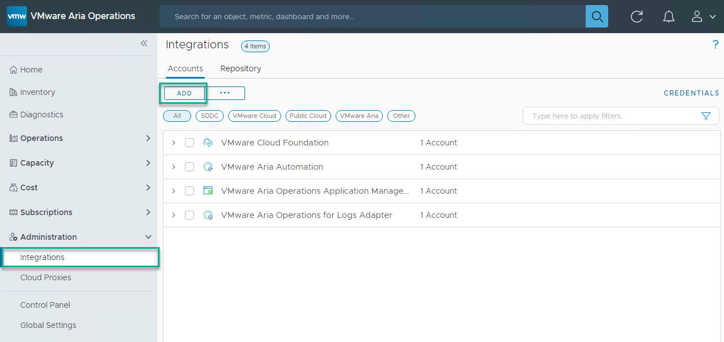This screenshot has height=342, width=724.
Task: Click the notification bell icon
Action: (668, 16)
